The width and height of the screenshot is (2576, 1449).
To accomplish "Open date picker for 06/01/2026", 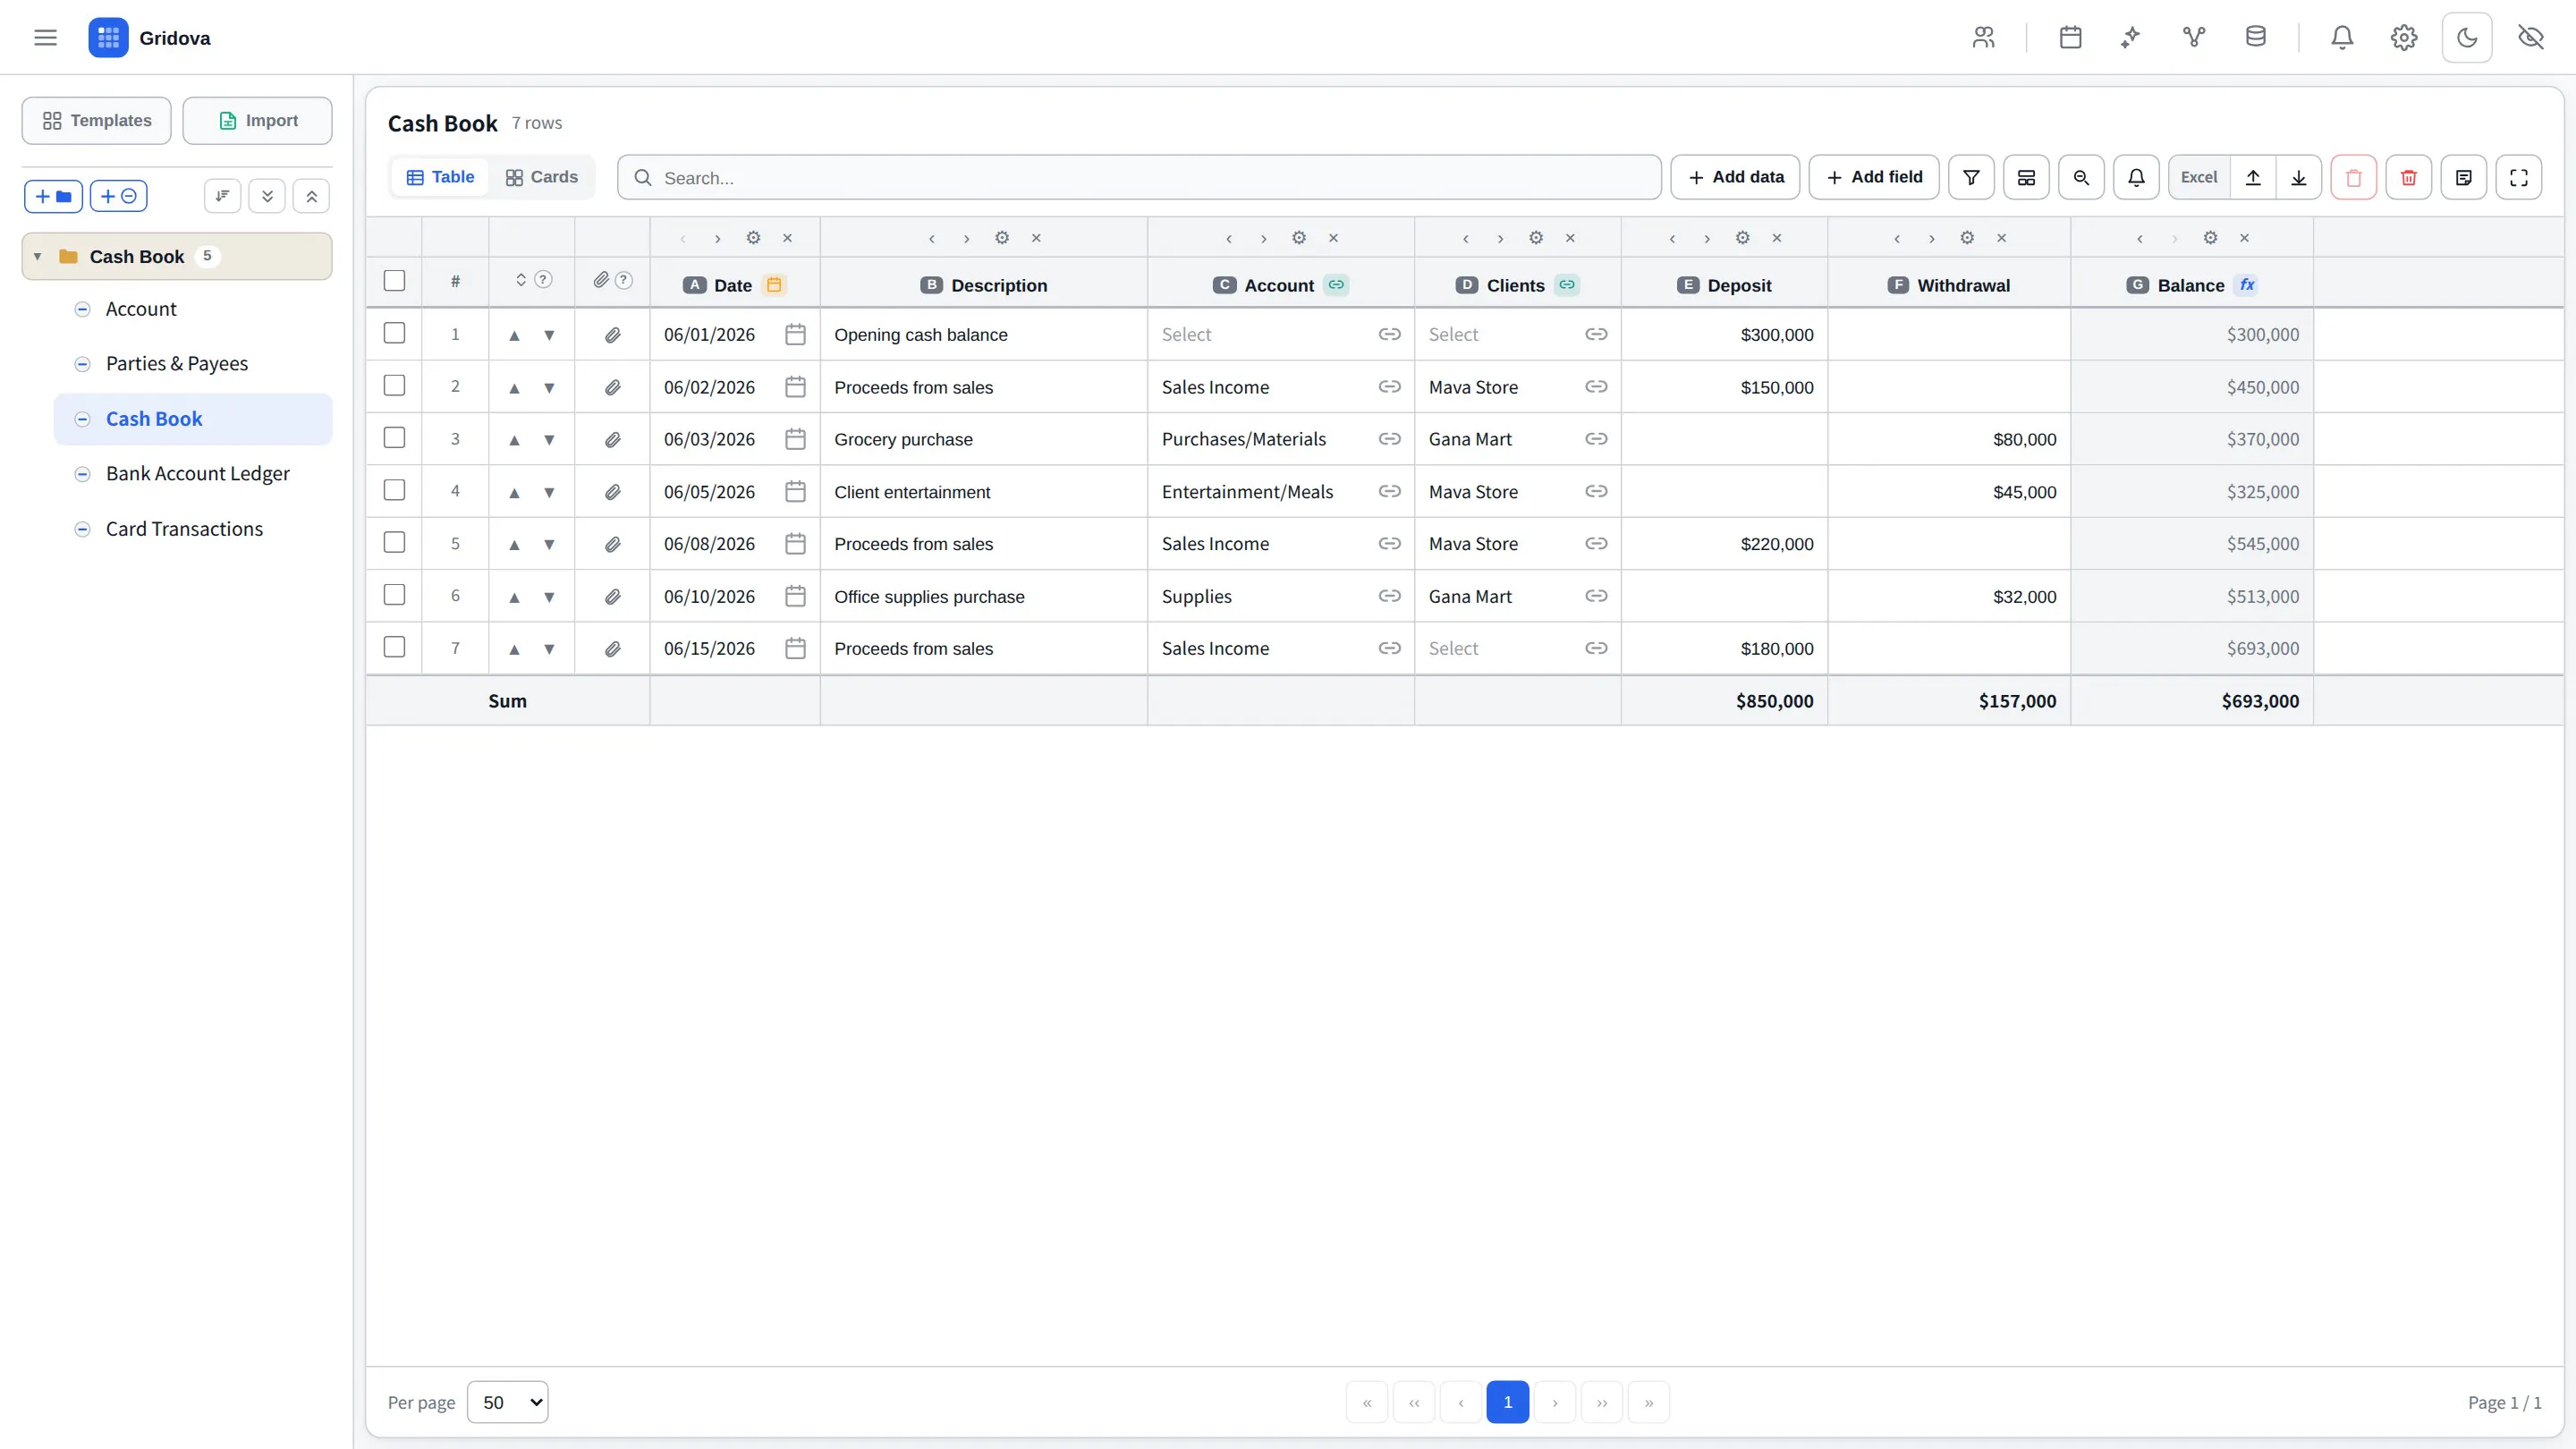I will point(795,334).
